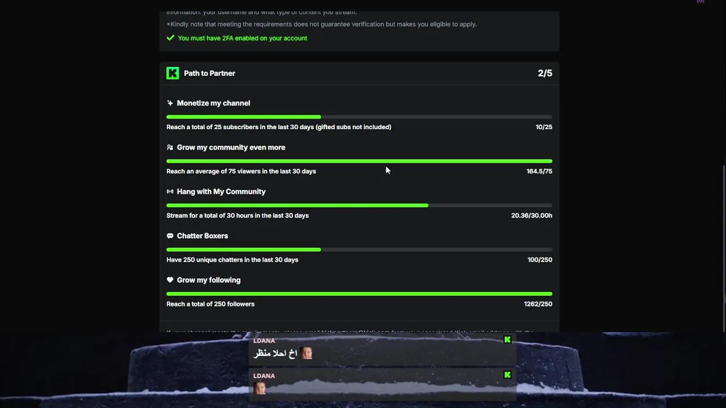This screenshot has height=408, width=726.
Task: Click the LDANA username above the Arabic message
Action: tap(264, 341)
